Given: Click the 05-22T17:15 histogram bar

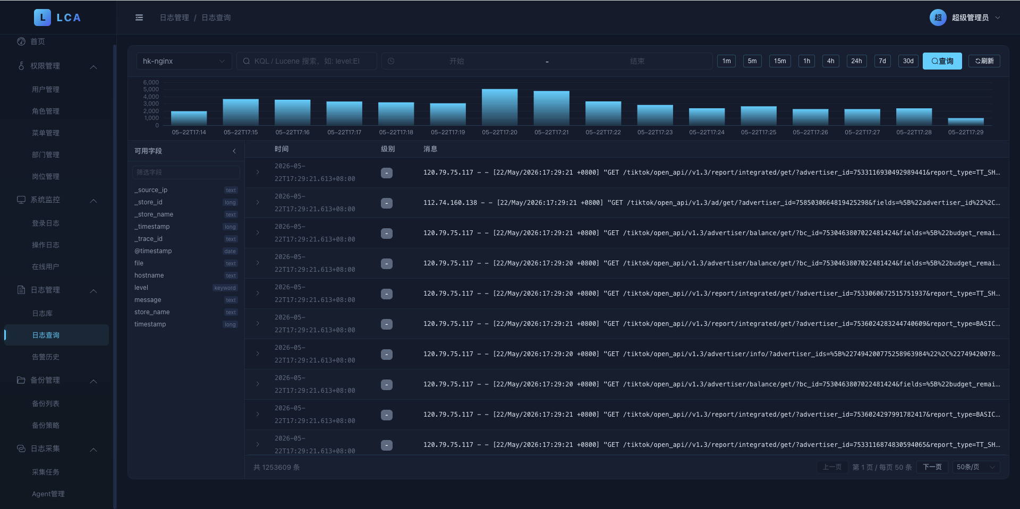Looking at the screenshot, I should (x=241, y=112).
